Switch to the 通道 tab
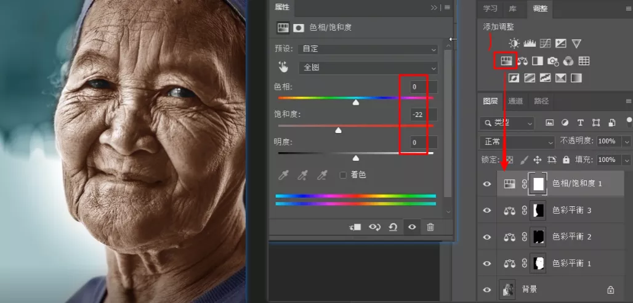The image size is (633, 303). (515, 101)
